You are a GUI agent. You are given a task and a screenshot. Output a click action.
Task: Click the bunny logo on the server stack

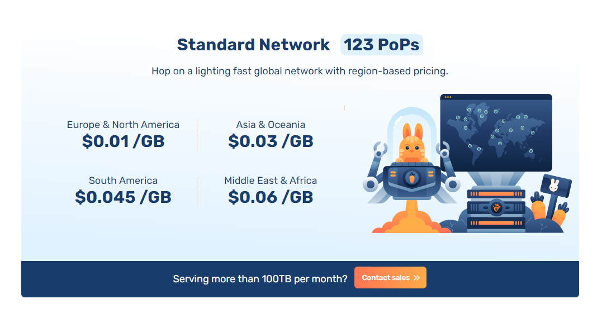coord(495,208)
